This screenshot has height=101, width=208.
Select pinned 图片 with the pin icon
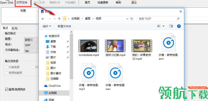tap(53, 57)
